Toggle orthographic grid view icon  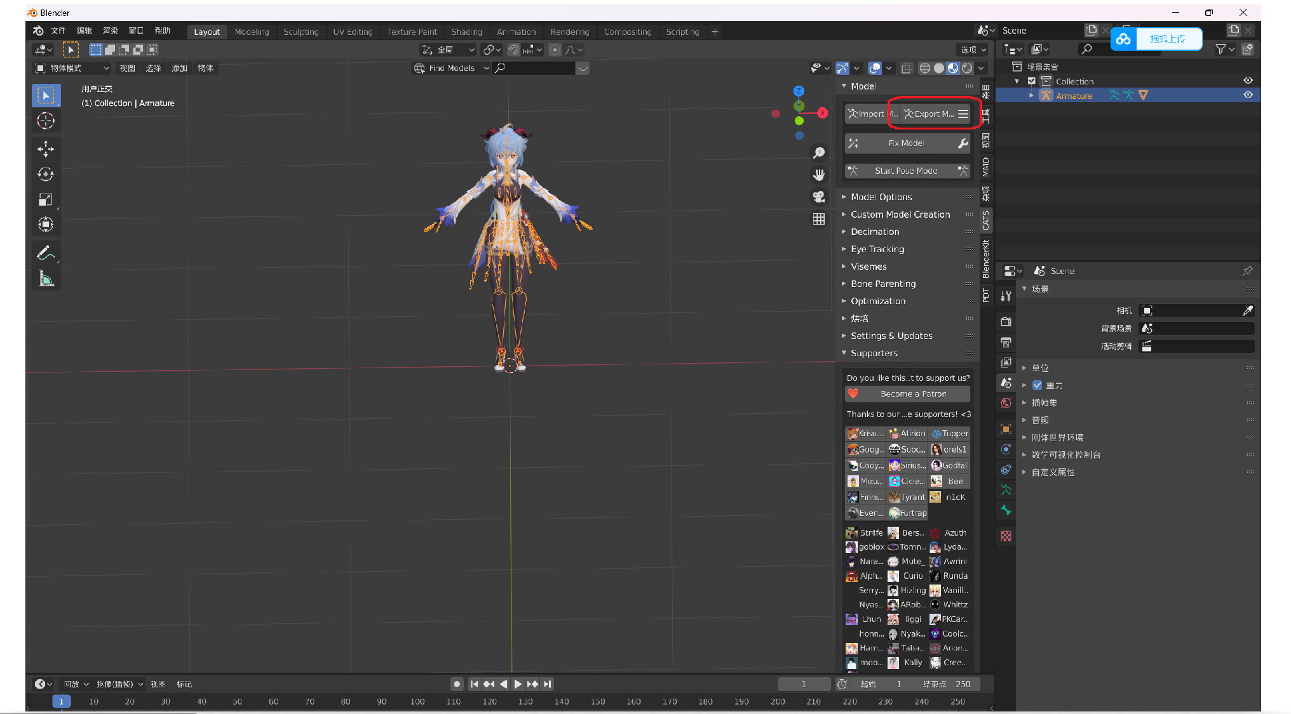(x=819, y=219)
